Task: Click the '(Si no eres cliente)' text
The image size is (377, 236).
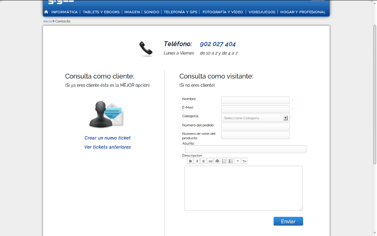Action: [x=197, y=85]
